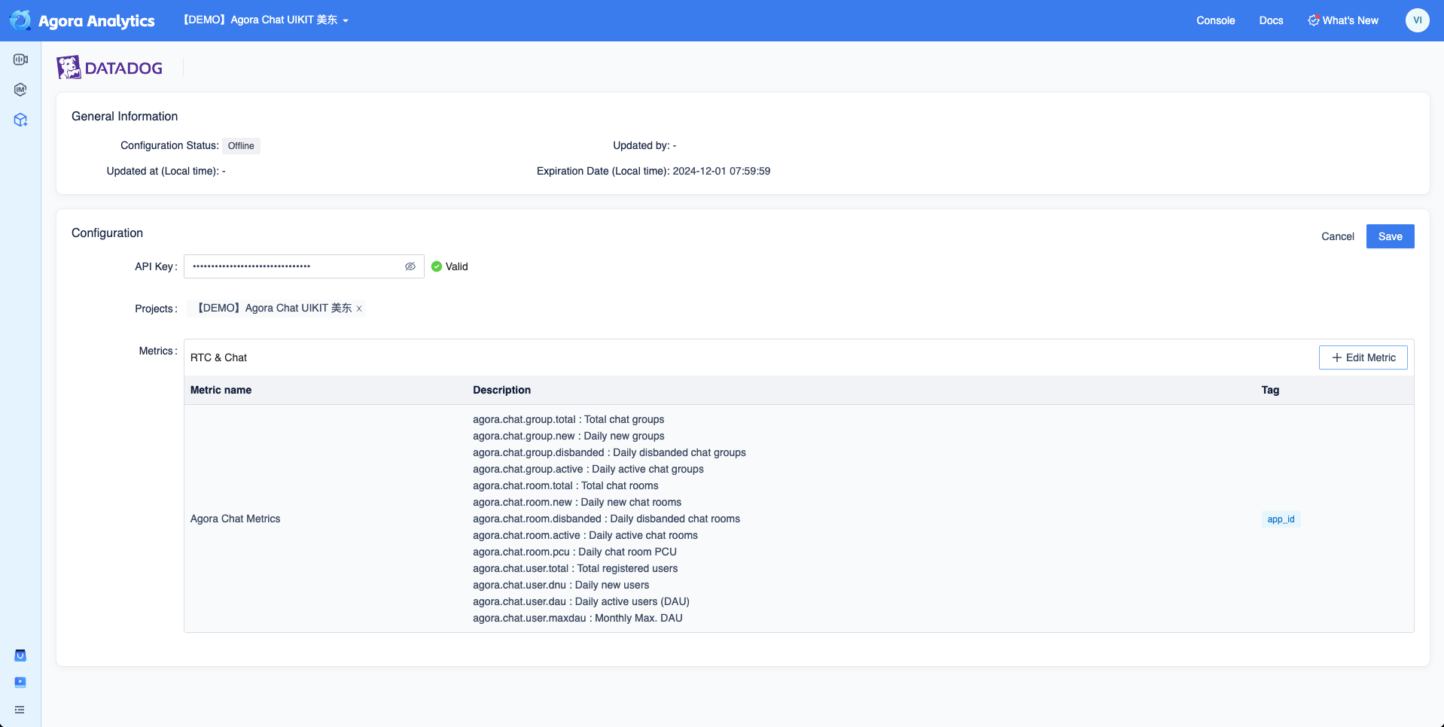The height and width of the screenshot is (727, 1444).
Task: Toggle API key visibility eye icon
Action: (x=410, y=266)
